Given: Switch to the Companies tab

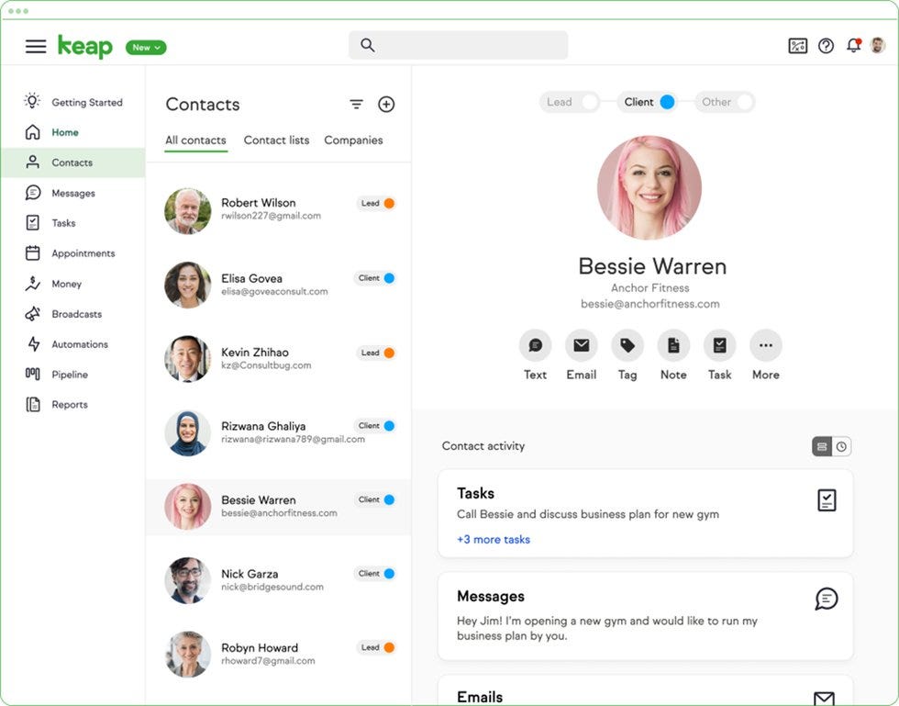Looking at the screenshot, I should 353,140.
